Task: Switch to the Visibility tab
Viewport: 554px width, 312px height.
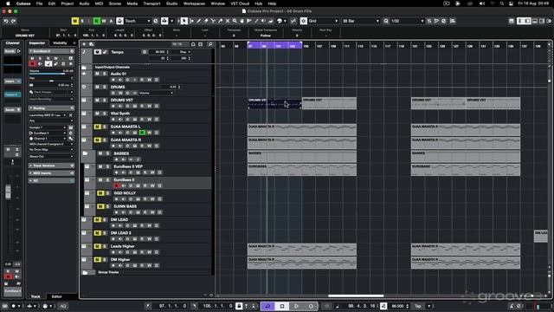Action: tap(60, 43)
